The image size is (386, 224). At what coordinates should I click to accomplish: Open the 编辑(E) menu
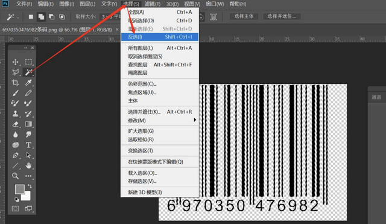(x=46, y=4)
